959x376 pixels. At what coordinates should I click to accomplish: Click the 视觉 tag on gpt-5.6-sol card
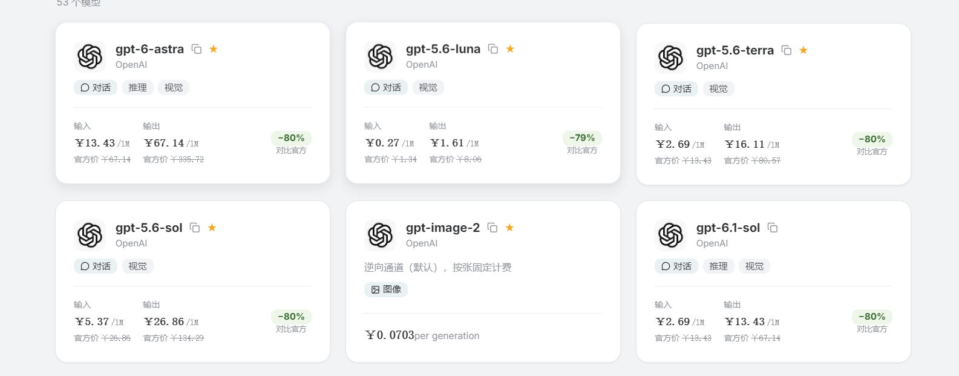[x=138, y=266]
